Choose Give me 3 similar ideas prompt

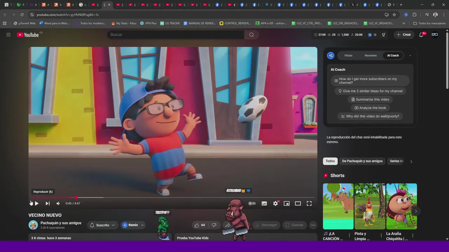point(370,91)
